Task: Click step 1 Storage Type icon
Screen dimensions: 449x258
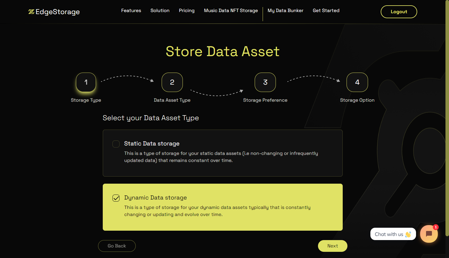Action: coord(86,82)
